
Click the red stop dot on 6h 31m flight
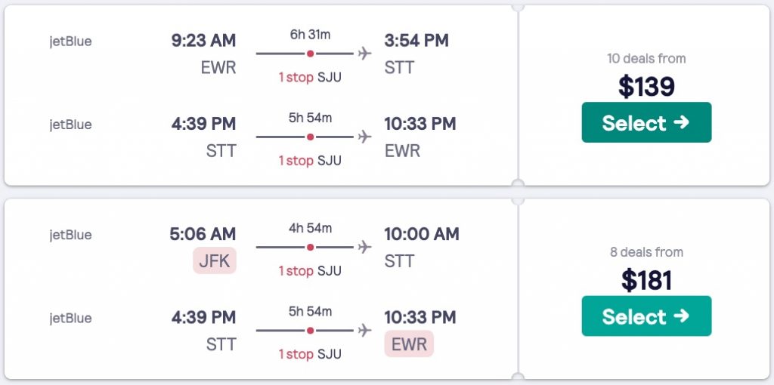tap(310, 54)
